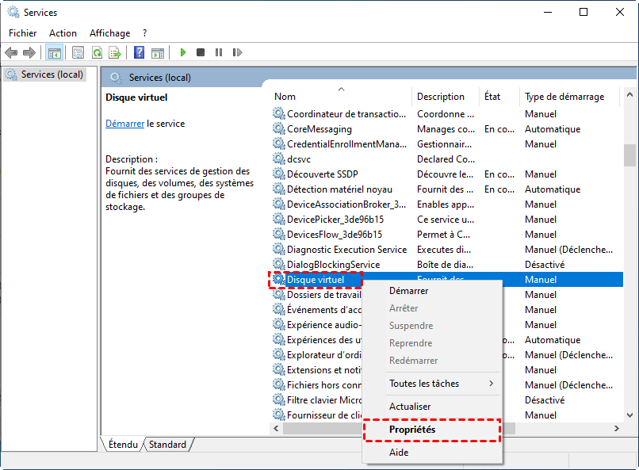Sort by the Description column header
639x470 pixels.
(x=446, y=97)
